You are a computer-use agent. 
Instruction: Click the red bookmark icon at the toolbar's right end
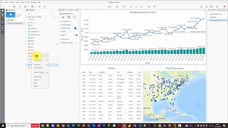click(x=224, y=6)
